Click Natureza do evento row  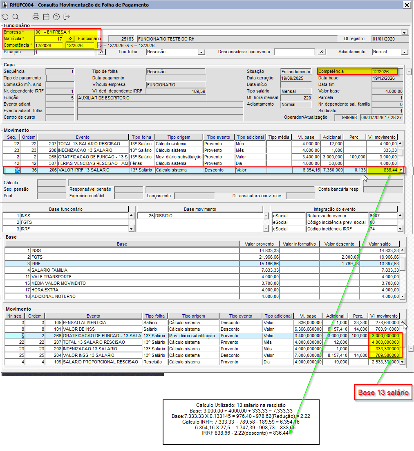point(334,216)
